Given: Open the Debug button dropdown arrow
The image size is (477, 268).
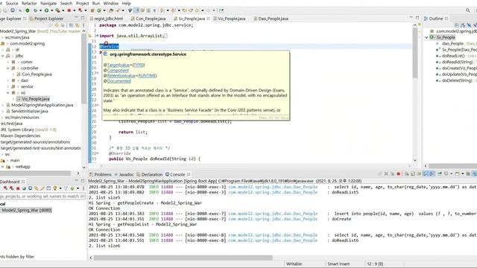Looking at the screenshot, I should point(40,10).
